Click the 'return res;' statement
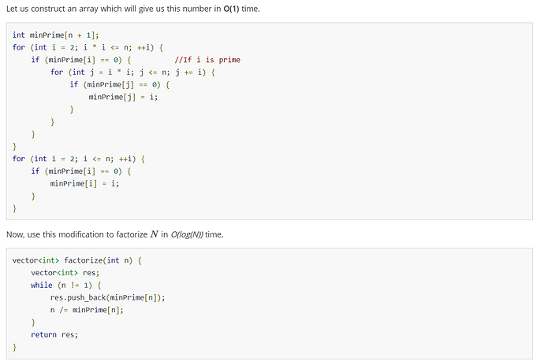The image size is (544, 361). pos(54,335)
